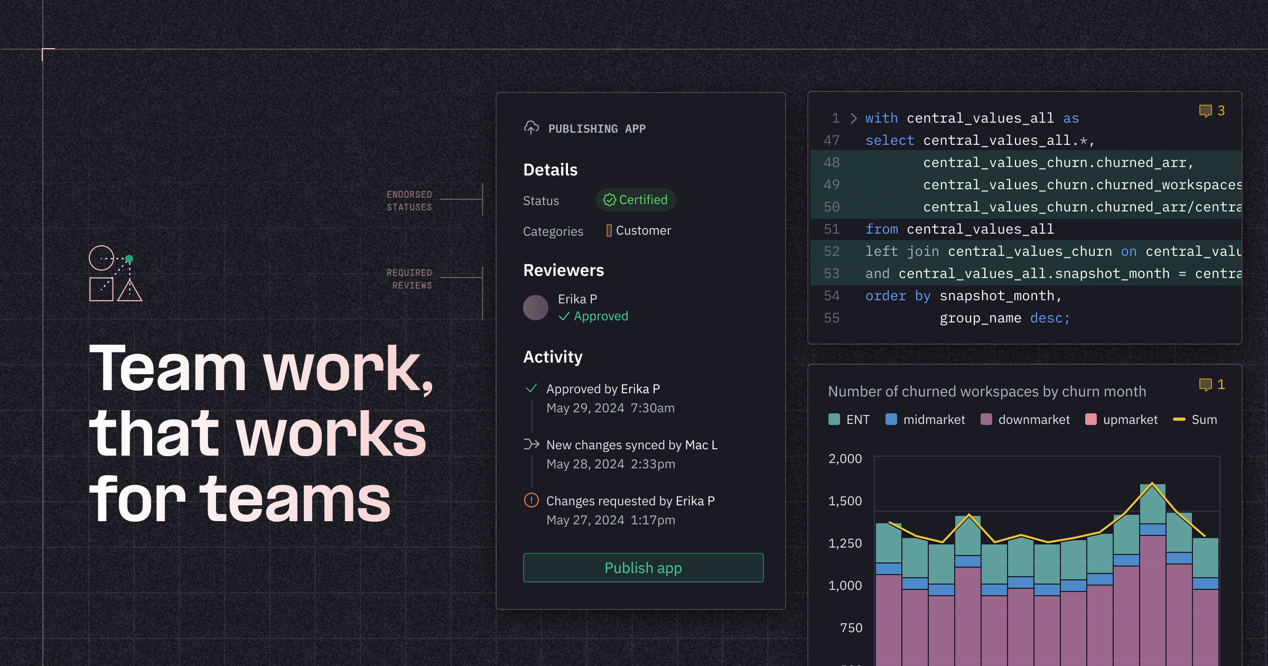Select the Customer category tag
The width and height of the screenshot is (1268, 666).
[x=639, y=230]
